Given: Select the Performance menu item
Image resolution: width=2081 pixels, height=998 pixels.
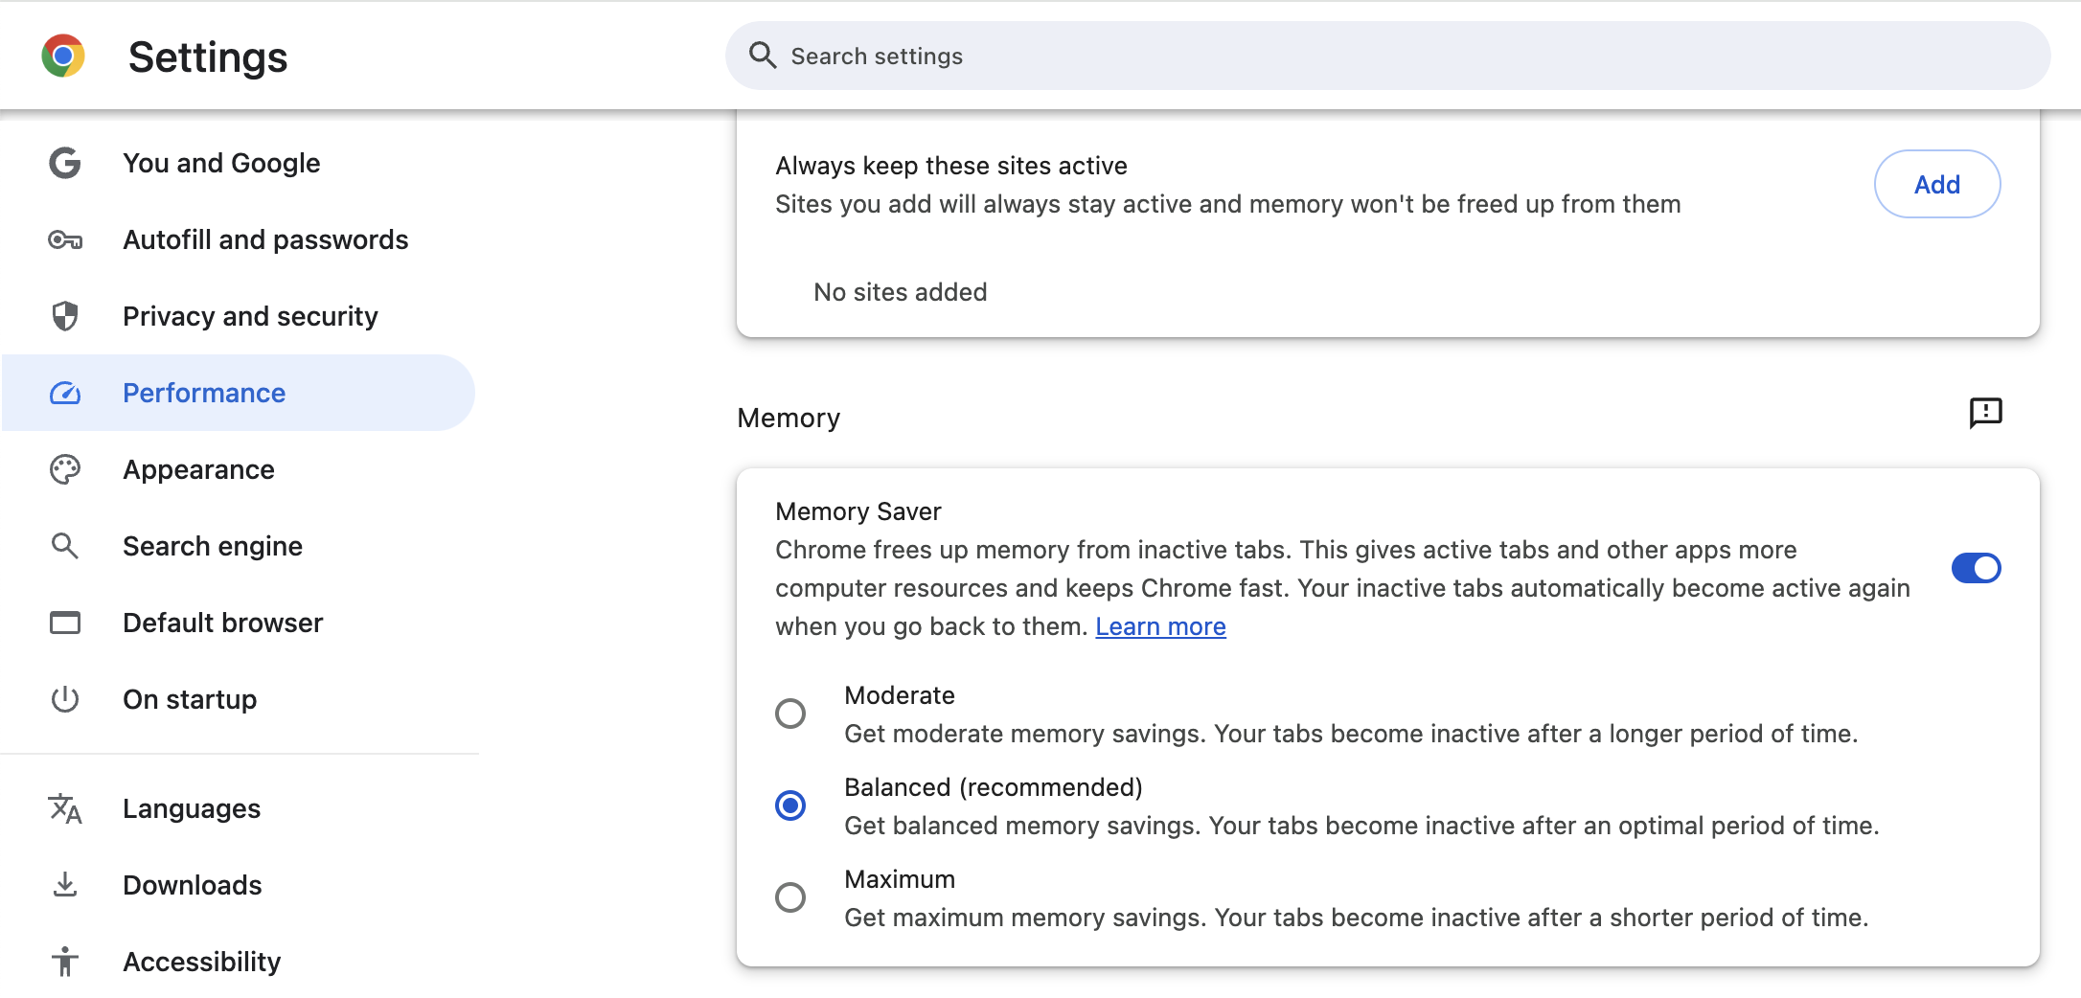Looking at the screenshot, I should click(239, 393).
